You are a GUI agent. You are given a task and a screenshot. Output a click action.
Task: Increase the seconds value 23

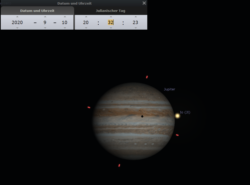[136, 17]
